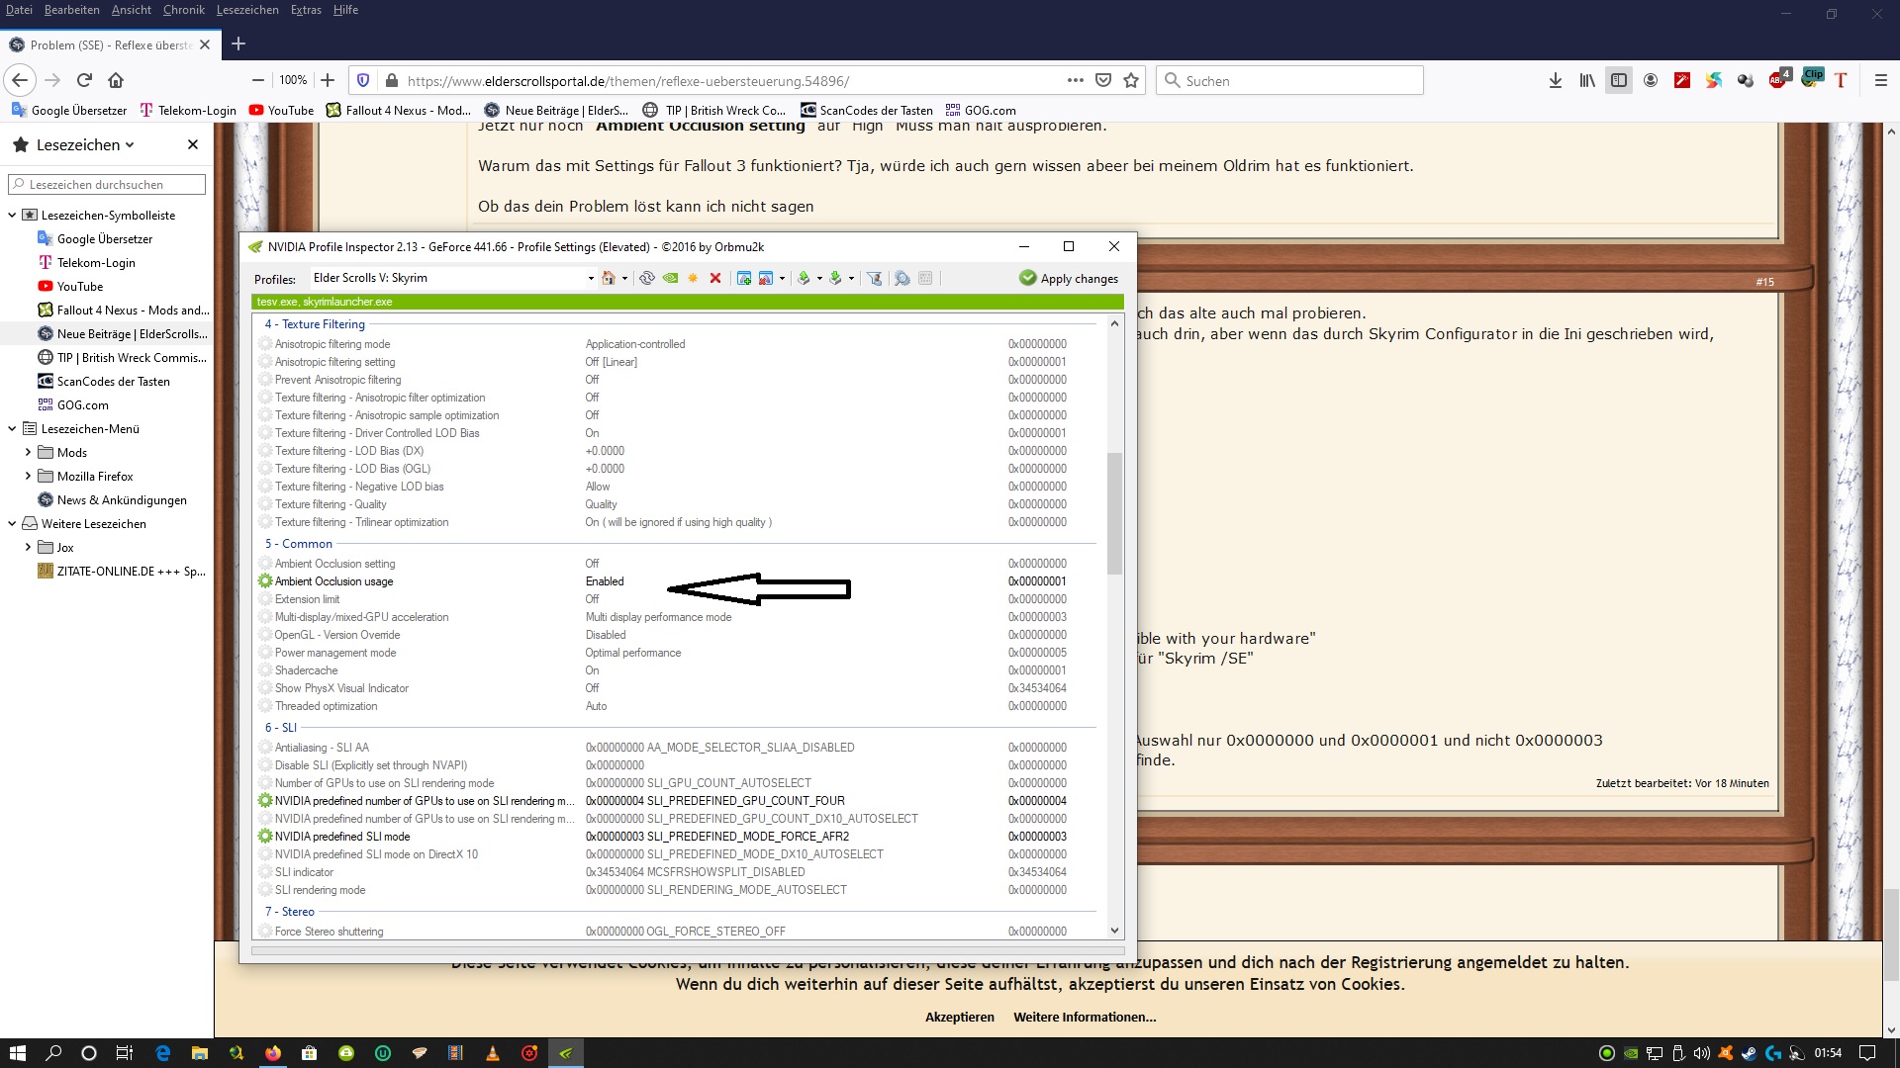Click the orange star create profile icon
1900x1068 pixels.
[693, 278]
